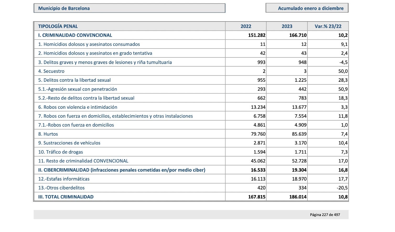
Task: Click the '7. Robos con fuerza en domicilios, establecimientos' row
Action: pyautogui.click(x=116, y=116)
